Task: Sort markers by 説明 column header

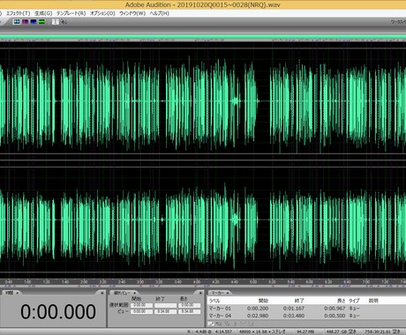Action: pyautogui.click(x=373, y=301)
